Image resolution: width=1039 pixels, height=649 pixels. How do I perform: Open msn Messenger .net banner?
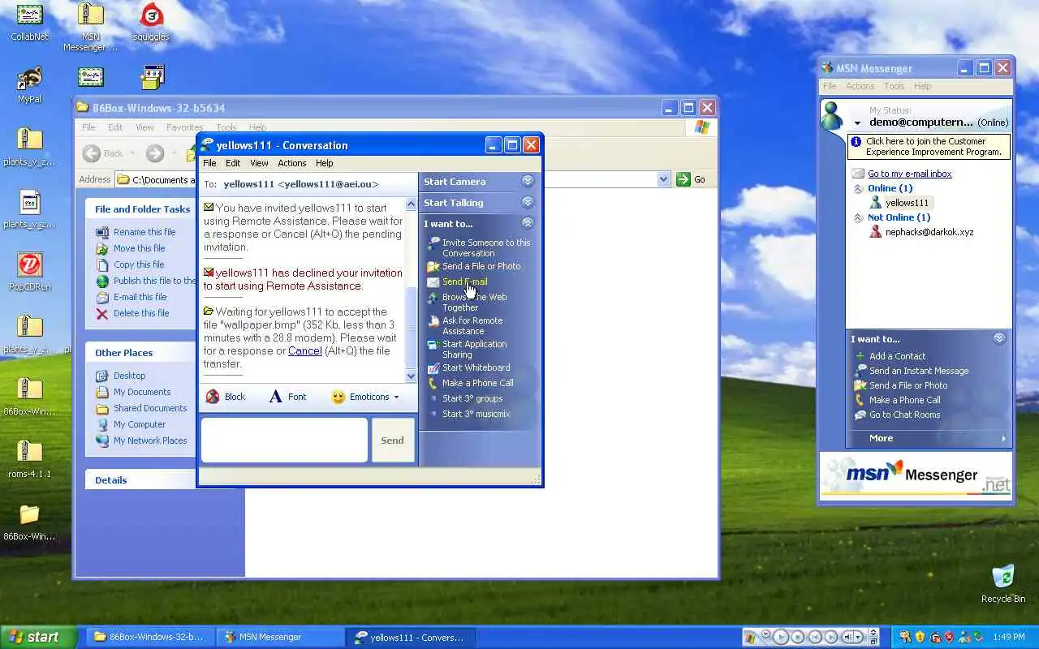[916, 475]
